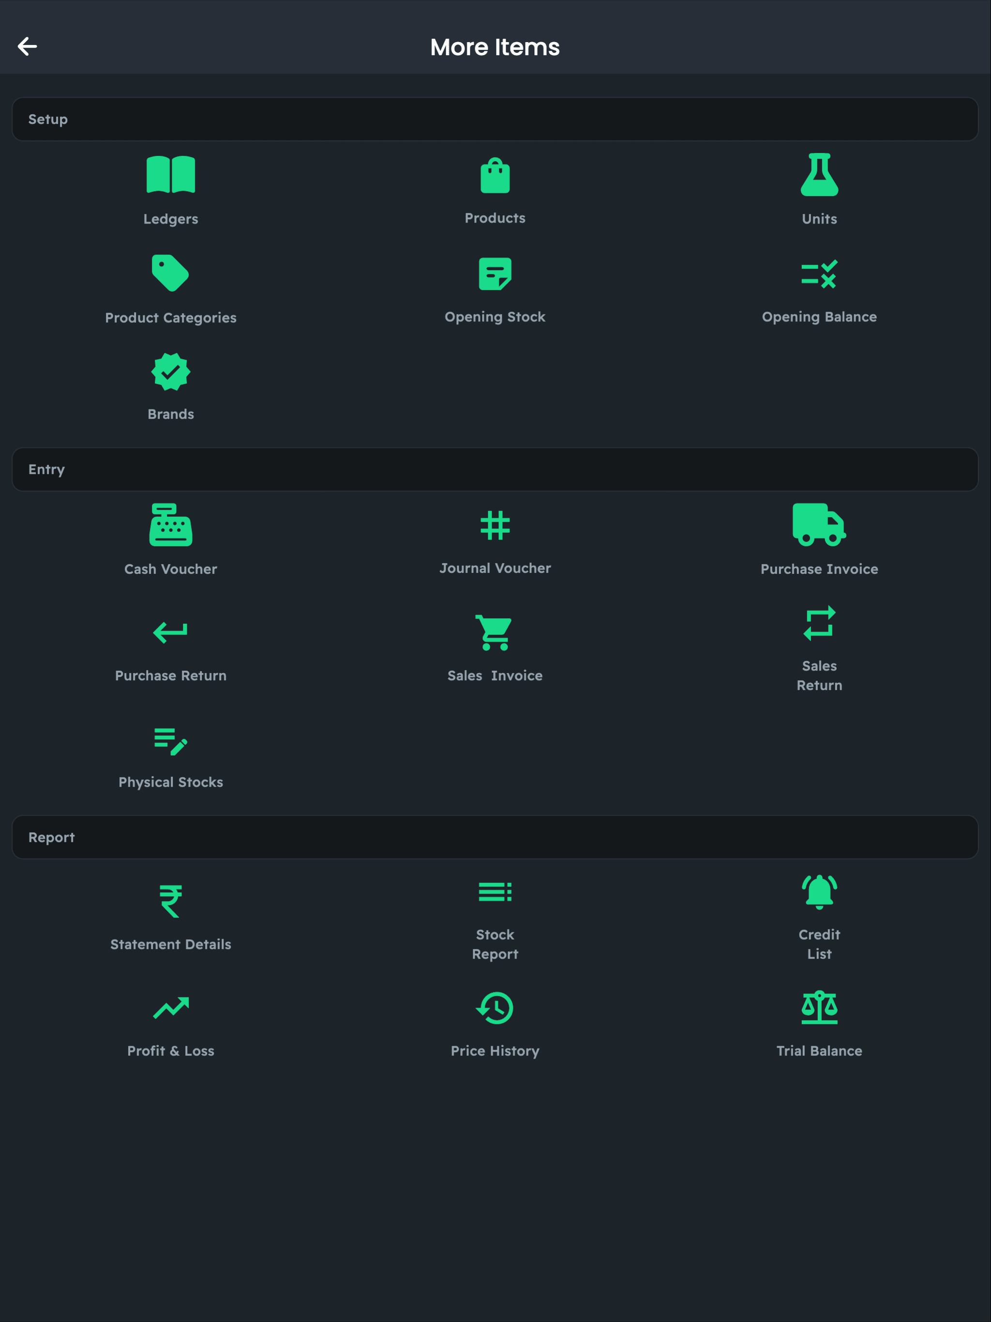Tap the Opening Balance label
The width and height of the screenshot is (991, 1322).
coord(819,317)
